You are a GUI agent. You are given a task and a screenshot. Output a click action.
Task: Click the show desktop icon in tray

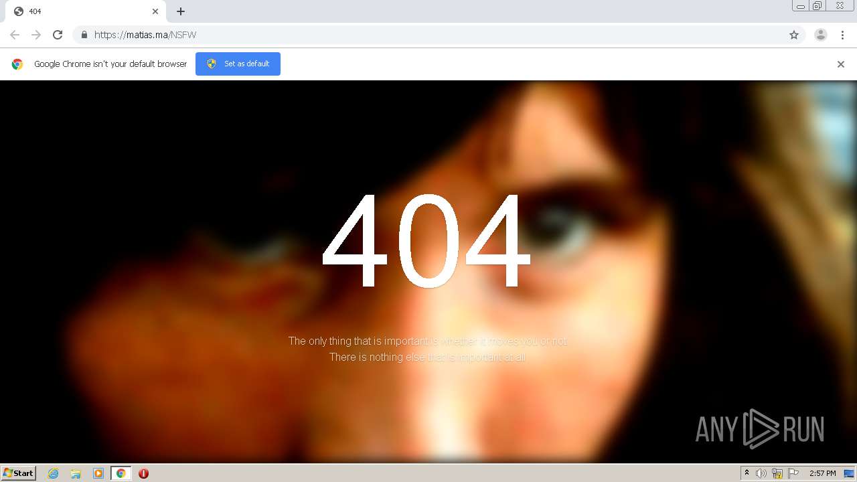(x=850, y=473)
